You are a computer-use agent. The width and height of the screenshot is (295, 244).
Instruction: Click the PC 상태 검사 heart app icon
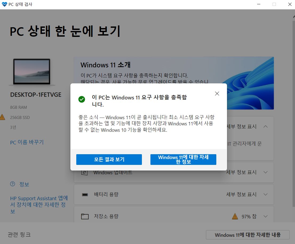pyautogui.click(x=4, y=4)
